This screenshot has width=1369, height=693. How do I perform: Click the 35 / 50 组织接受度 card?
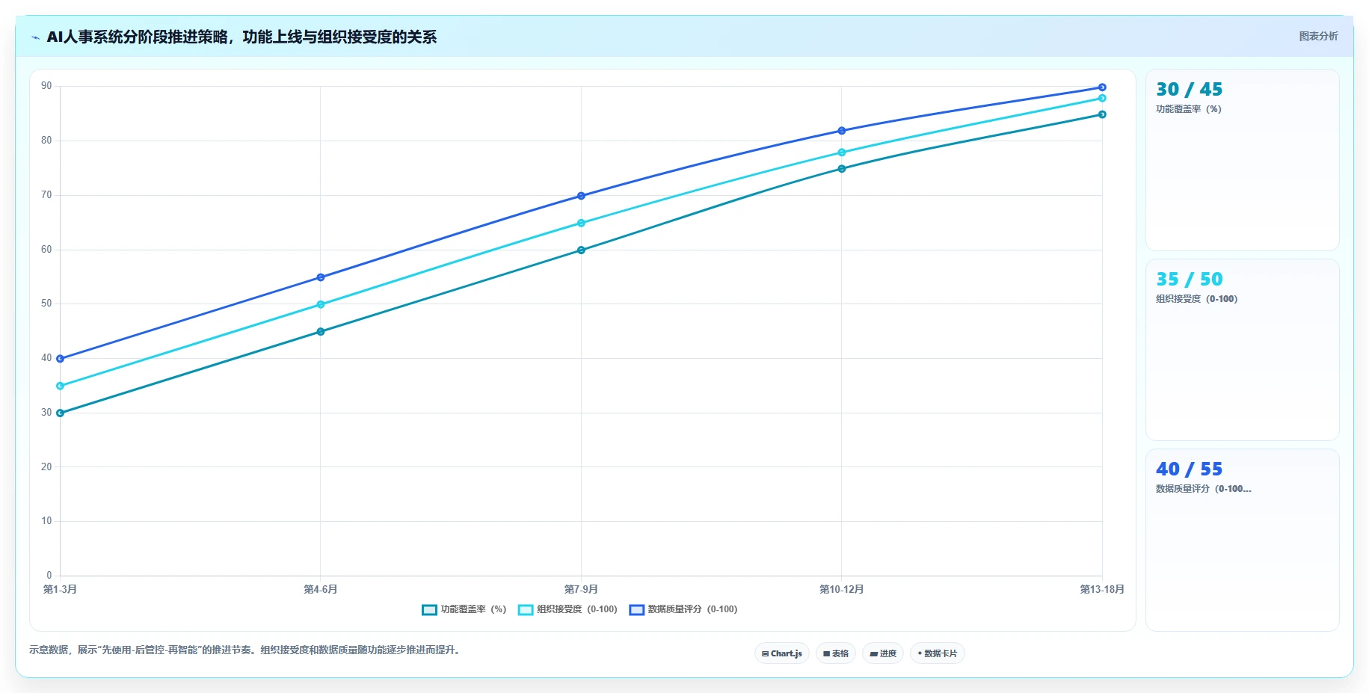coord(1242,350)
